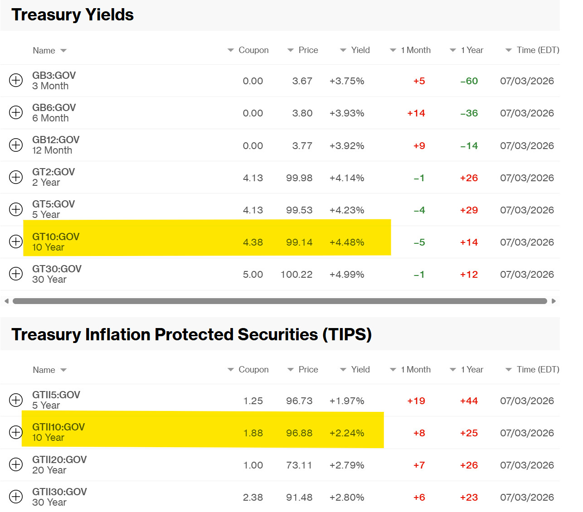Click the scrollbar right arrow
583x512 pixels.
point(554,301)
